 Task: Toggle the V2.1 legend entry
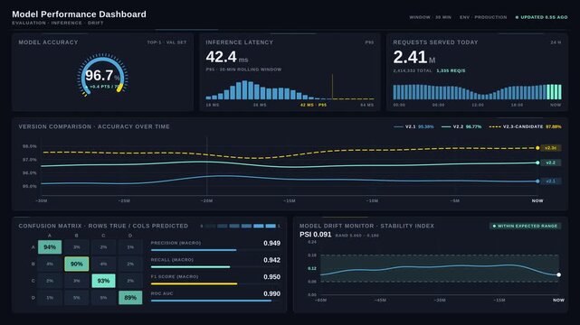click(414, 127)
